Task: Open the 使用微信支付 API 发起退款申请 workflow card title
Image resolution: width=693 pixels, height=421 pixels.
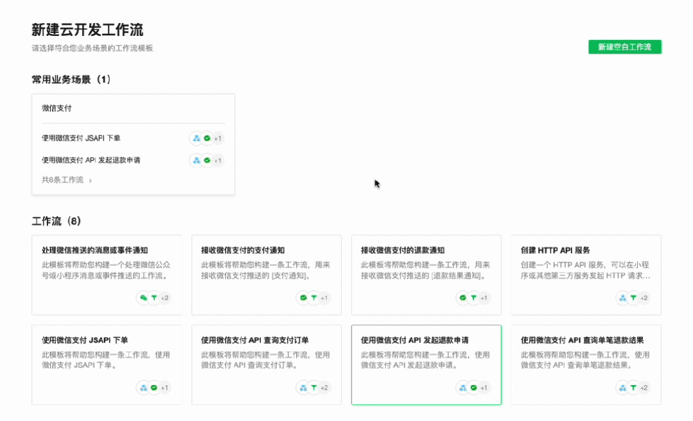Action: pos(414,340)
